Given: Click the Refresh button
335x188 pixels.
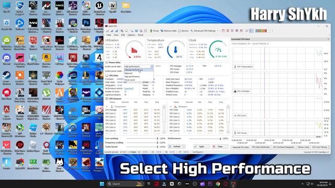Looking at the screenshot, I should (x=175, y=147).
